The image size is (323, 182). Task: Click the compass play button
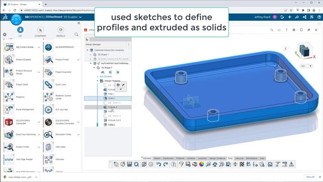16,20
